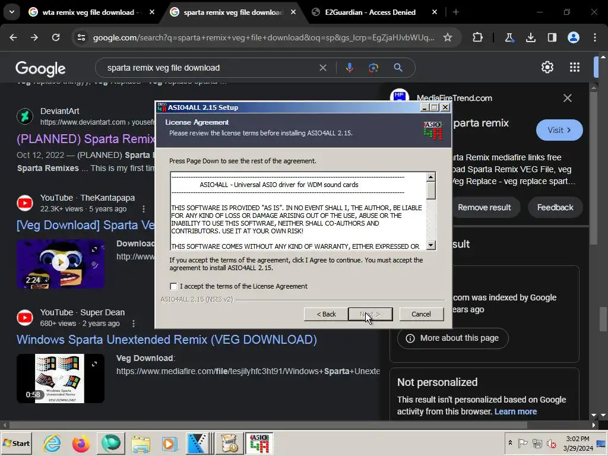
Task: Click the Feedback button
Action: [x=555, y=207]
